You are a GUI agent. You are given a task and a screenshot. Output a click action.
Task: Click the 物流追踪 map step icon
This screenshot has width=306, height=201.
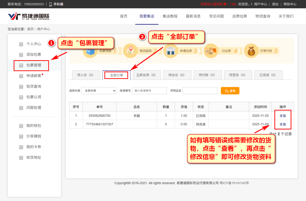(x=130, y=51)
